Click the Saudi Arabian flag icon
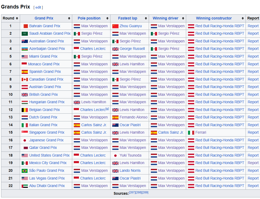 click(x=25, y=34)
